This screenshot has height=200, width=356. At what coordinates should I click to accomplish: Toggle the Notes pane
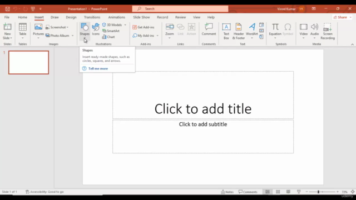pyautogui.click(x=228, y=192)
